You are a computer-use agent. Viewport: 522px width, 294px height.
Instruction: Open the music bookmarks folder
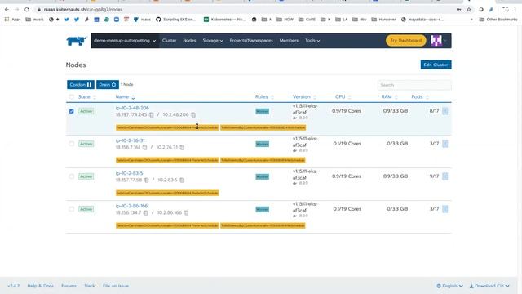coord(34,20)
